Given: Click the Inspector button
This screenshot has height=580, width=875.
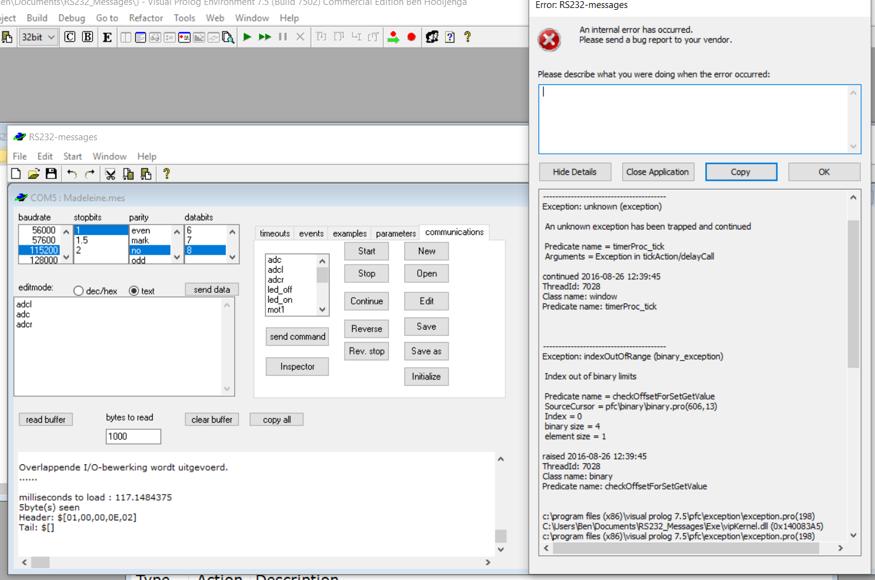Looking at the screenshot, I should [297, 367].
